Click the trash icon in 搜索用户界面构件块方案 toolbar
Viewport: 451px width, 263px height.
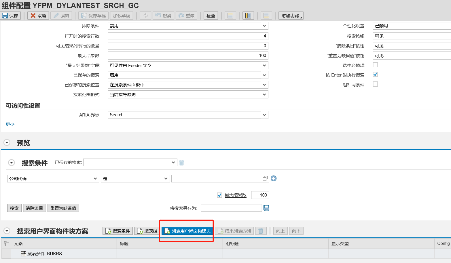pyautogui.click(x=261, y=230)
